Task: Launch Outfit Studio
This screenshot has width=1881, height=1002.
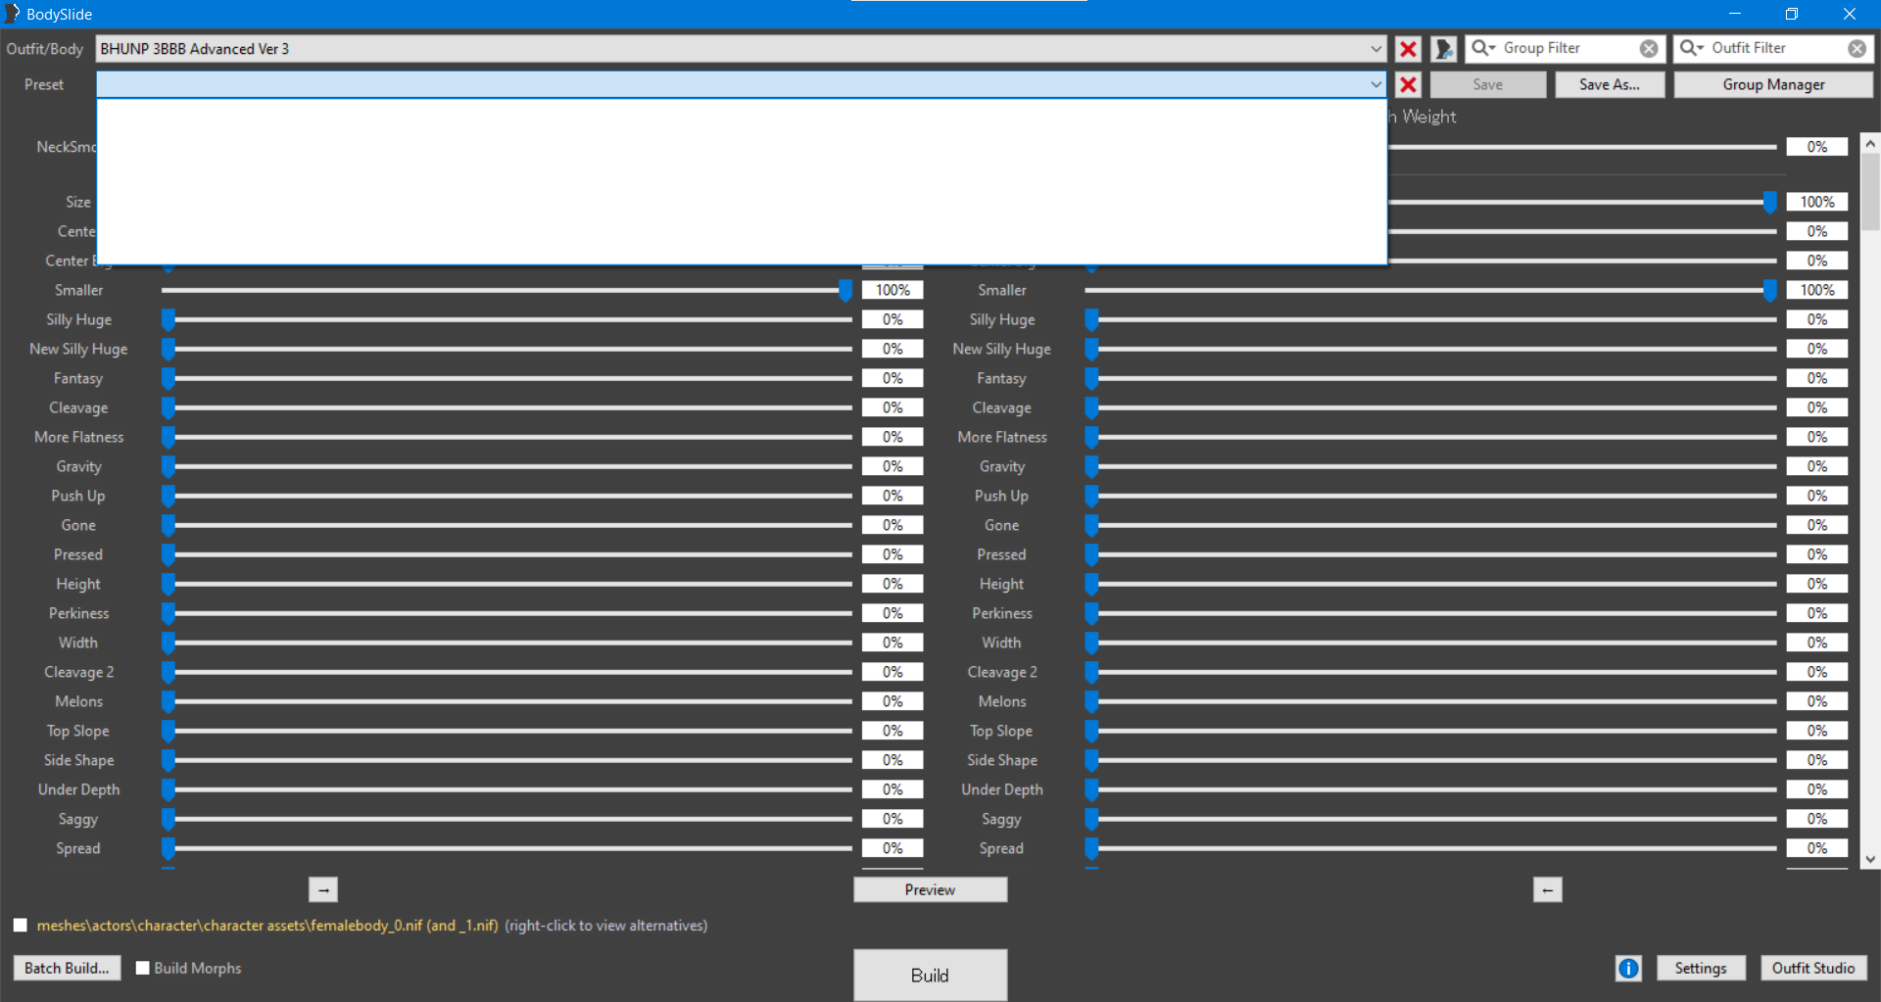Action: [1813, 968]
